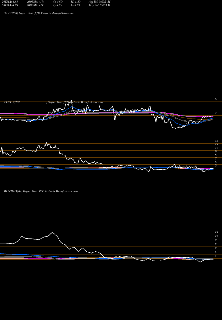The height and width of the screenshot is (320, 222).
Task: Click the high price H: 4.89
Action: (x=75, y=1)
